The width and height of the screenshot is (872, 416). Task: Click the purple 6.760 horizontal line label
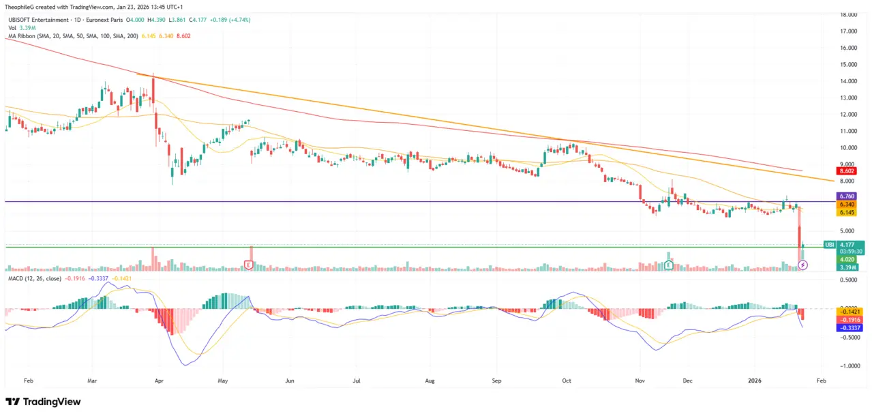pyautogui.click(x=848, y=196)
